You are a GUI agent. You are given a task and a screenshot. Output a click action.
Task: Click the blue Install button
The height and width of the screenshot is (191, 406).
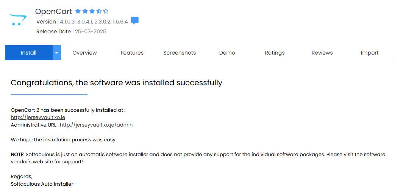(x=29, y=53)
